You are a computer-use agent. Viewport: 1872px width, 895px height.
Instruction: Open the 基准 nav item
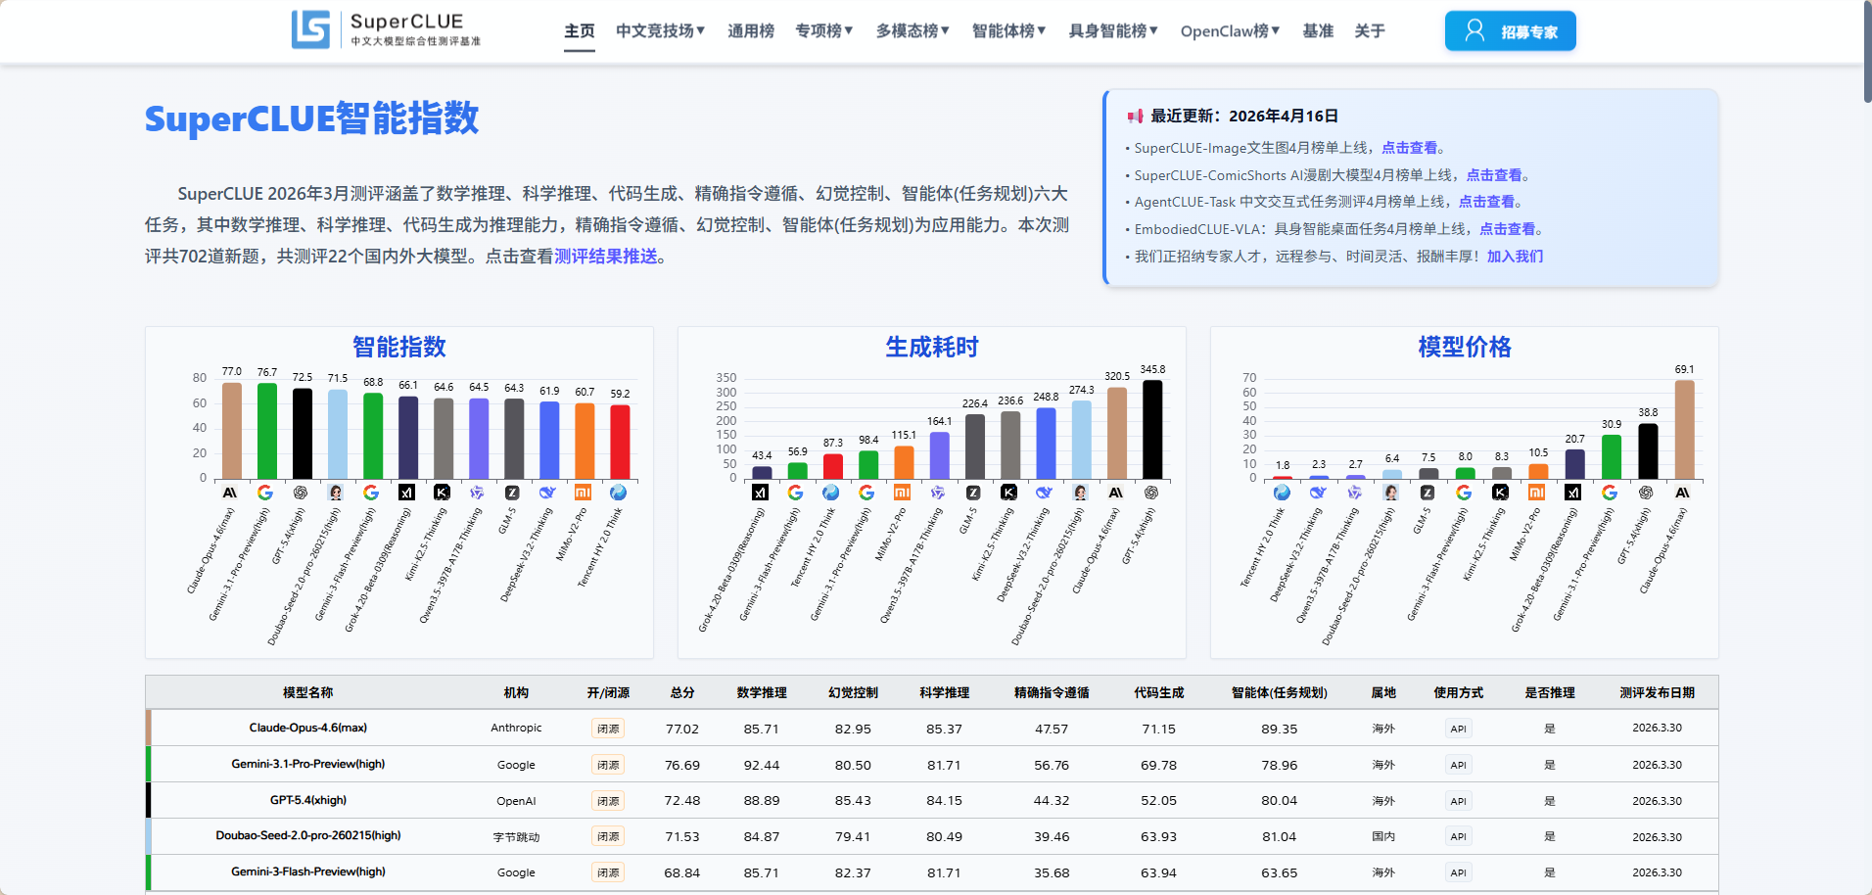[1318, 31]
